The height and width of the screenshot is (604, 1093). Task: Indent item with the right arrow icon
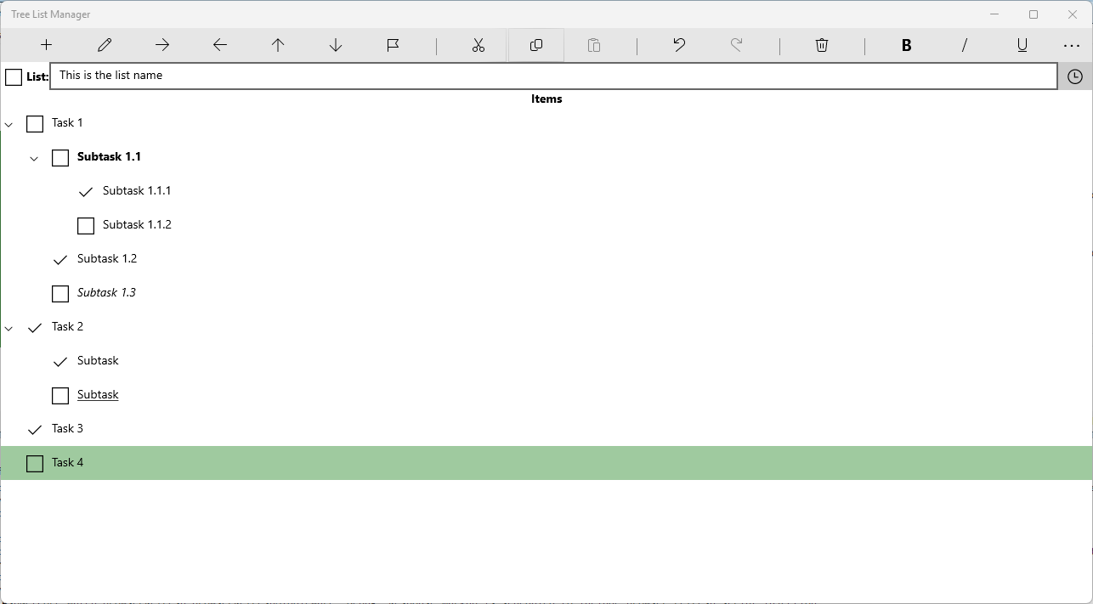click(161, 44)
